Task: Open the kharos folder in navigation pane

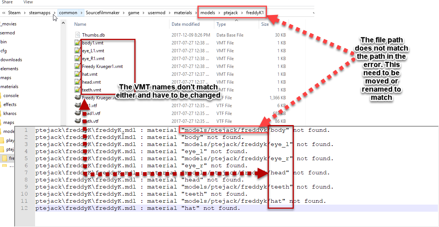Action: point(10,113)
